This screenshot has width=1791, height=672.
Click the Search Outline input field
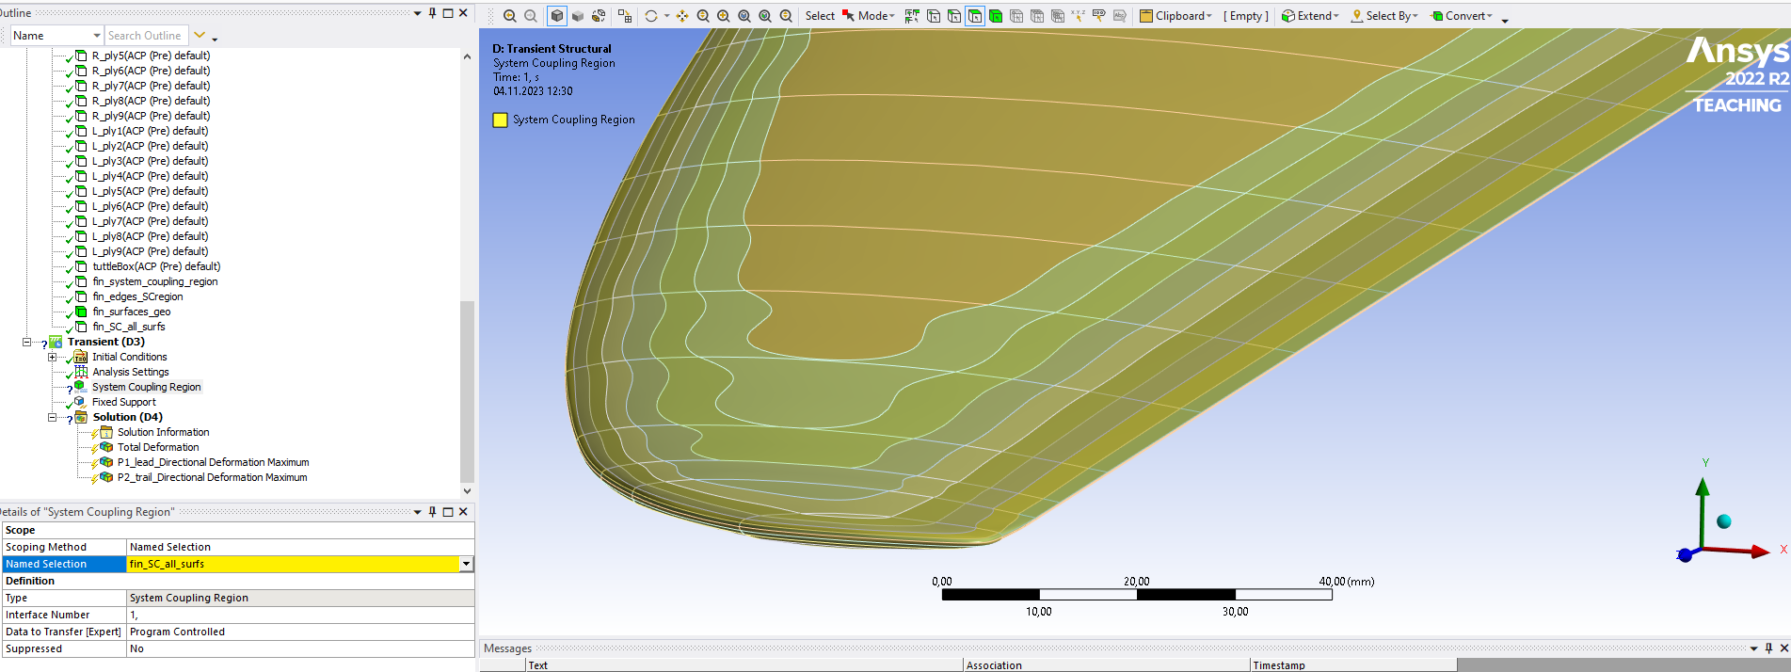click(145, 36)
